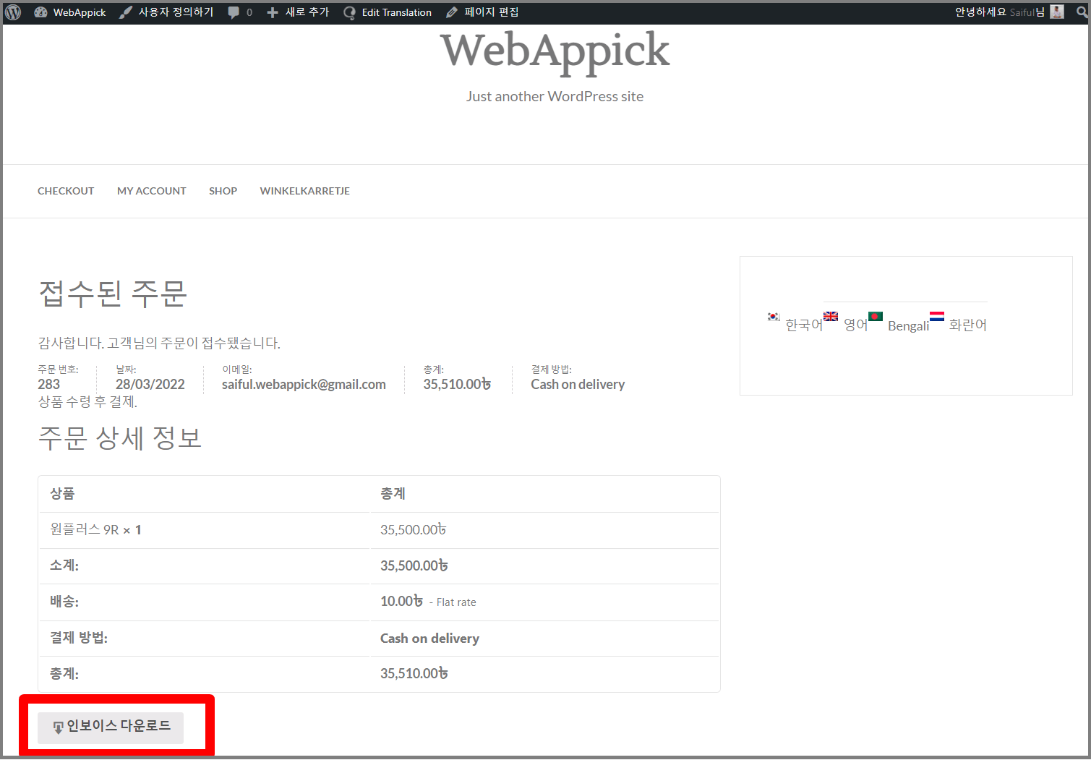Click the 배송: row label
This screenshot has width=1091, height=760.
pos(64,602)
